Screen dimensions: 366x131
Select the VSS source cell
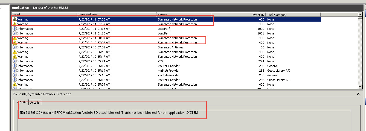pos(161,61)
